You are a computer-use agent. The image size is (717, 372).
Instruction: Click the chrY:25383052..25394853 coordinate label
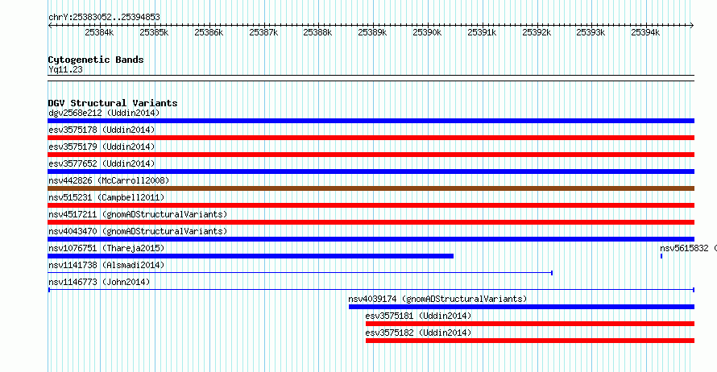104,18
